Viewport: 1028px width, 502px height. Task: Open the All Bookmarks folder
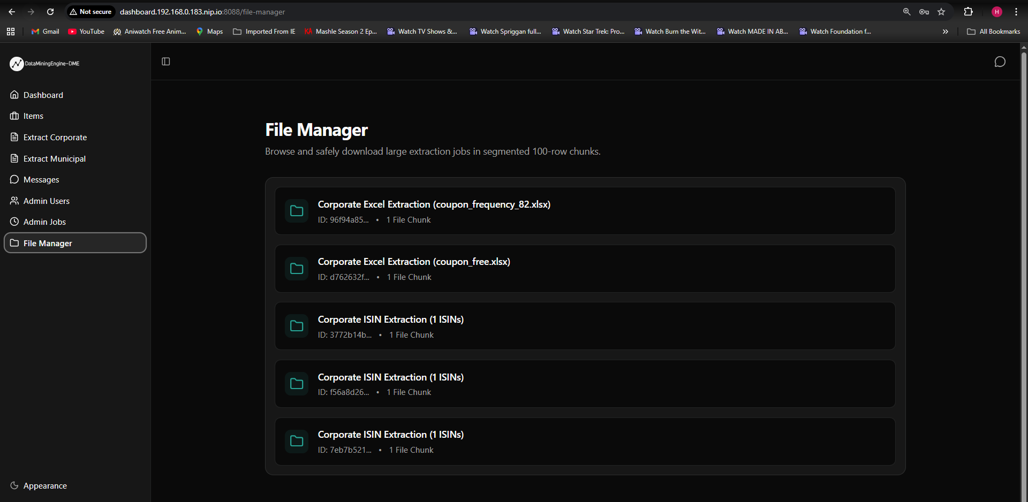tap(993, 32)
